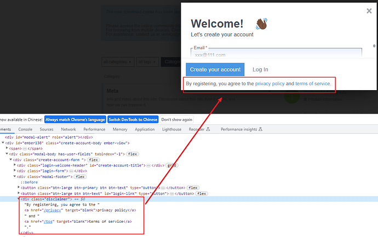Open the all categories dropdown
This screenshot has width=378, height=237.
click(118, 62)
